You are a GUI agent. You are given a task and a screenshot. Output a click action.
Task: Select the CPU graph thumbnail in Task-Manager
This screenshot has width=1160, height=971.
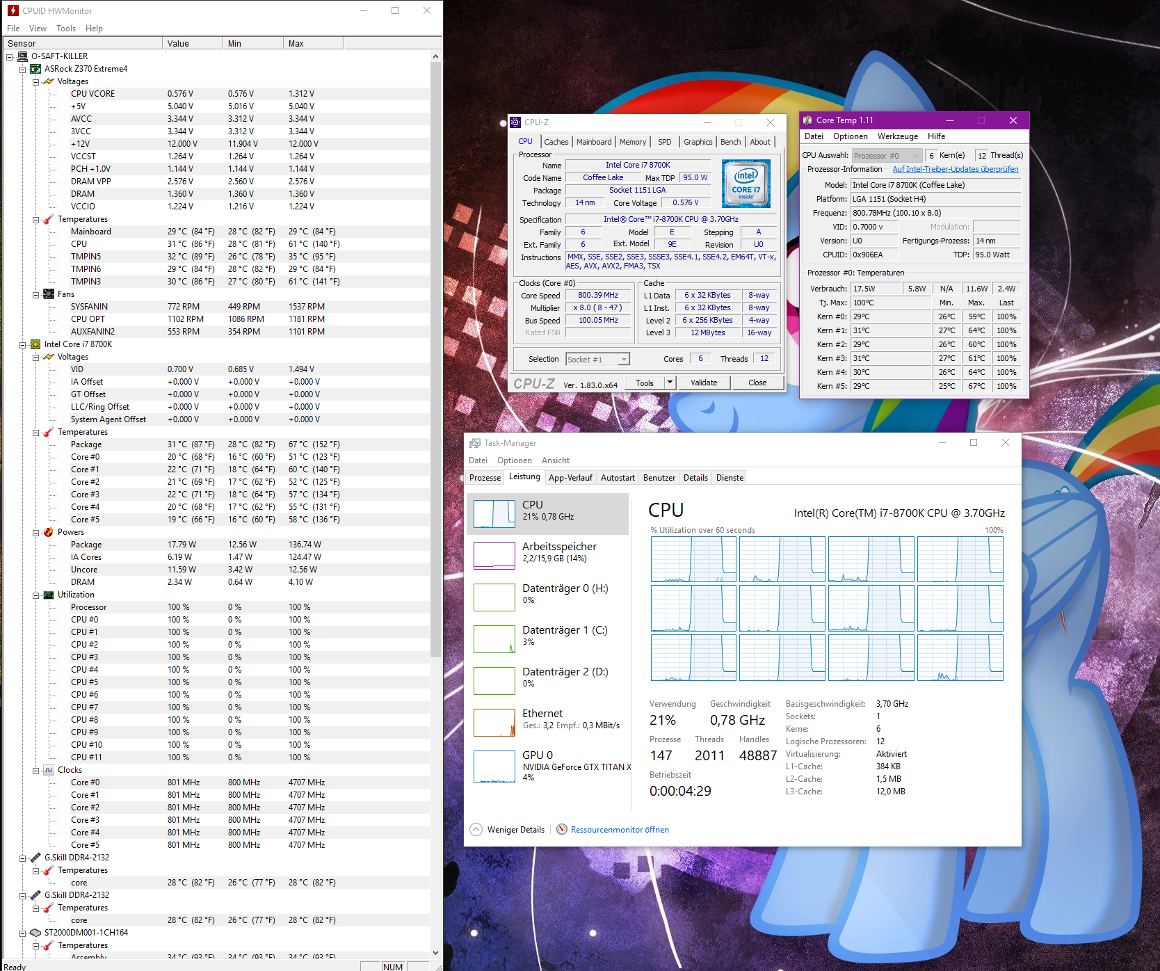[x=494, y=514]
